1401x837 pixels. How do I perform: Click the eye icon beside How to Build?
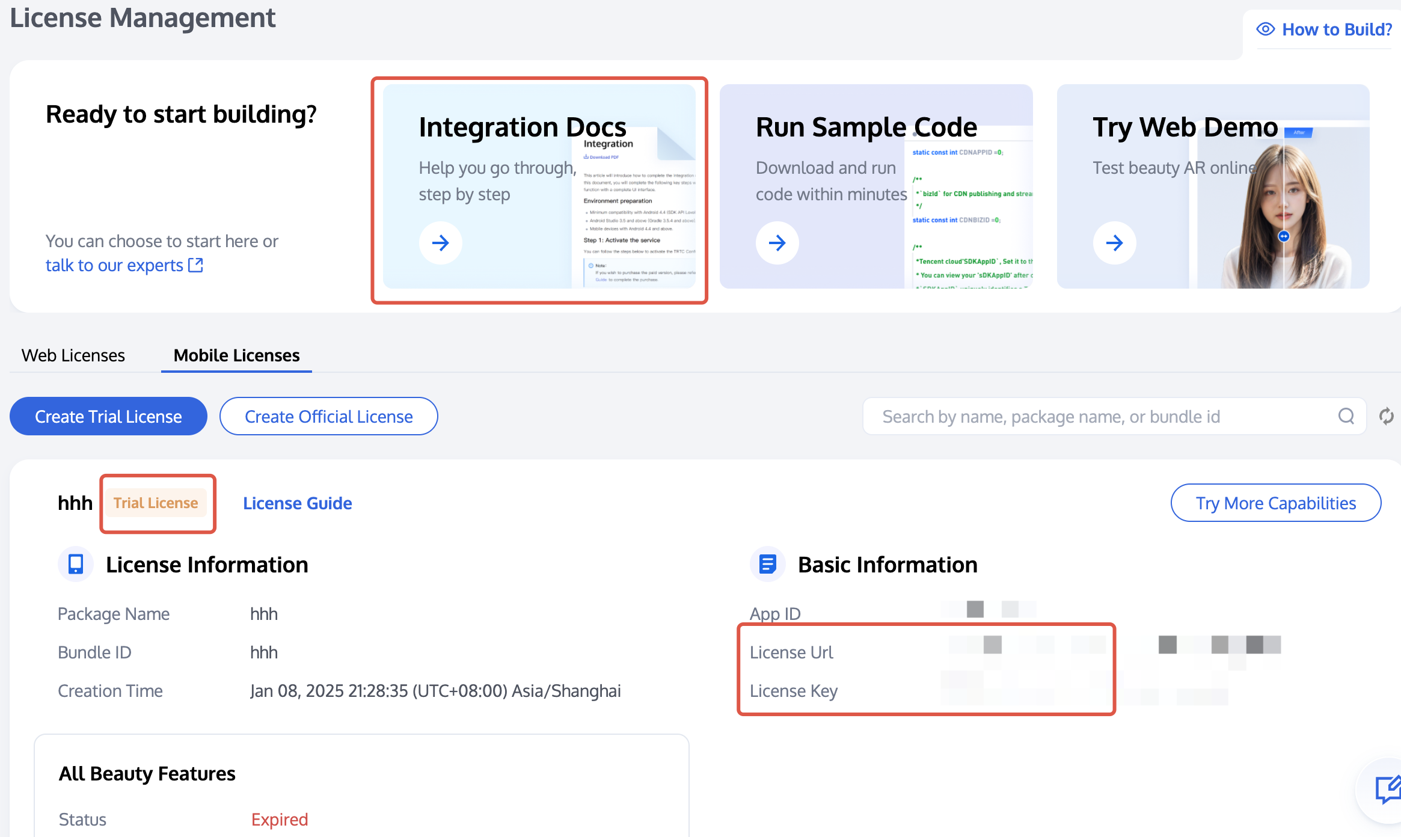point(1265,29)
